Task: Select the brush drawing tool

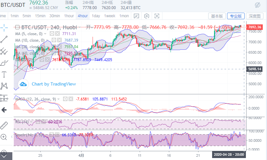Action: pyautogui.click(x=4, y=63)
